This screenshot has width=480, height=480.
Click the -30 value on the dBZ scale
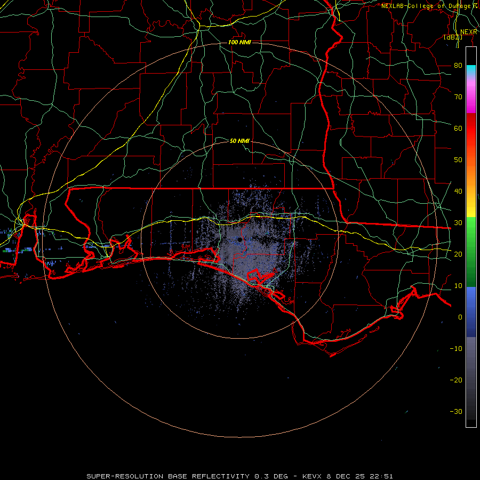pos(456,411)
